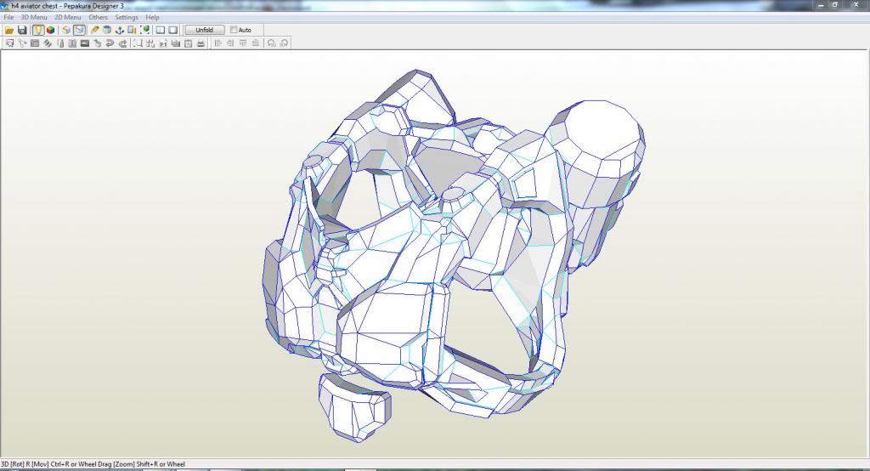Open the 2D Menu

(x=68, y=17)
